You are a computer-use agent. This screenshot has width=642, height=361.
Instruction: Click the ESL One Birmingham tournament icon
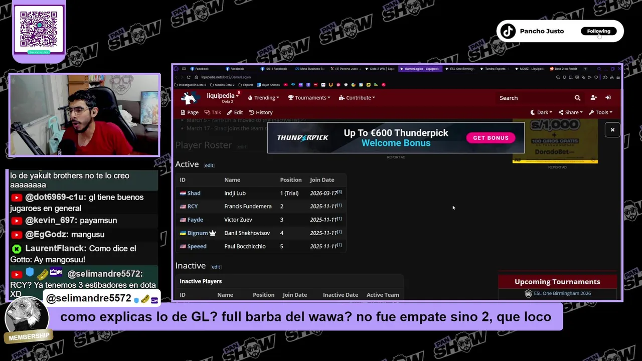528,294
